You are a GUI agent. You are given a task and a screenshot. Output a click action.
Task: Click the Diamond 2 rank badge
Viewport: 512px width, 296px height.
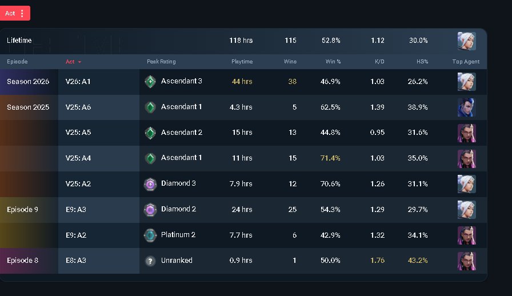point(150,210)
